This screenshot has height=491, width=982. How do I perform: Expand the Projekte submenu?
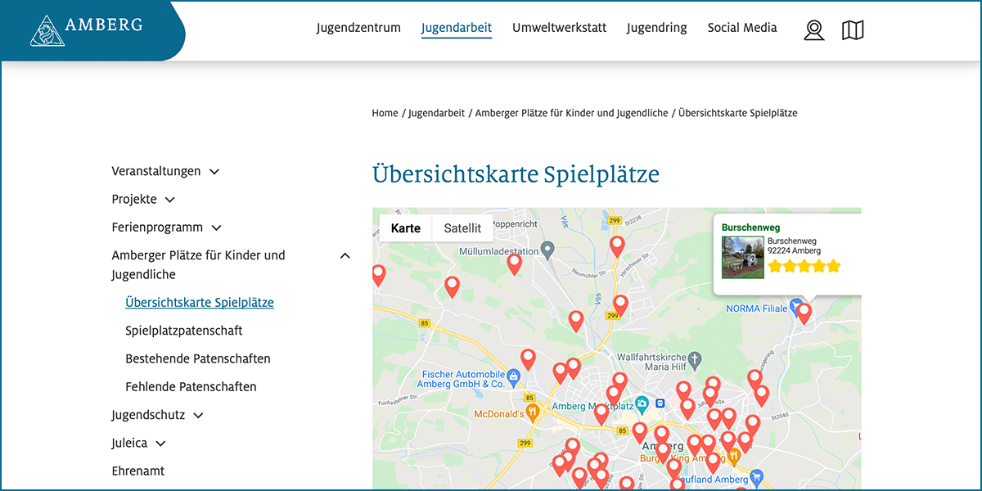[x=170, y=200]
